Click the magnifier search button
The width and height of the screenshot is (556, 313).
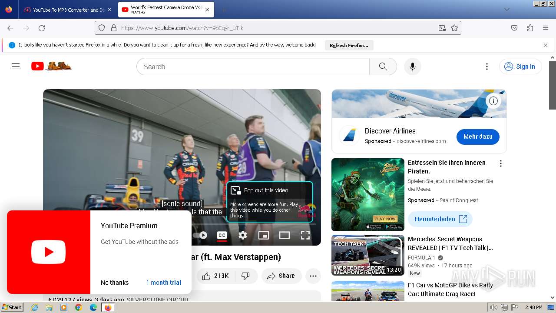[x=383, y=67]
